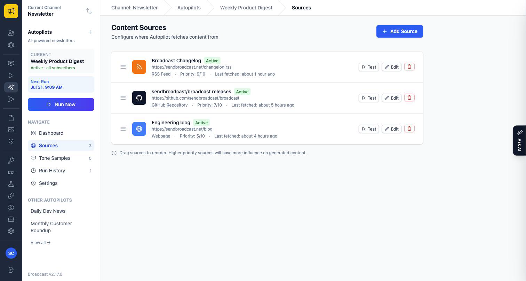Open the play triangle icon in left rail
526x281 pixels.
pos(11,76)
